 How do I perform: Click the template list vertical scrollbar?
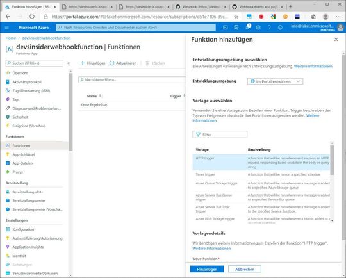pos(332,182)
